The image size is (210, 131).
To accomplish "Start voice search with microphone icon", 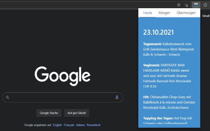I will 117,98.
